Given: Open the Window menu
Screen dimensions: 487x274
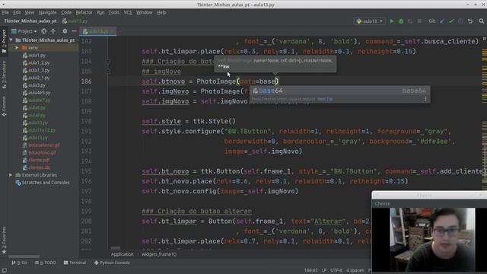Looking at the screenshot, I should (x=145, y=12).
